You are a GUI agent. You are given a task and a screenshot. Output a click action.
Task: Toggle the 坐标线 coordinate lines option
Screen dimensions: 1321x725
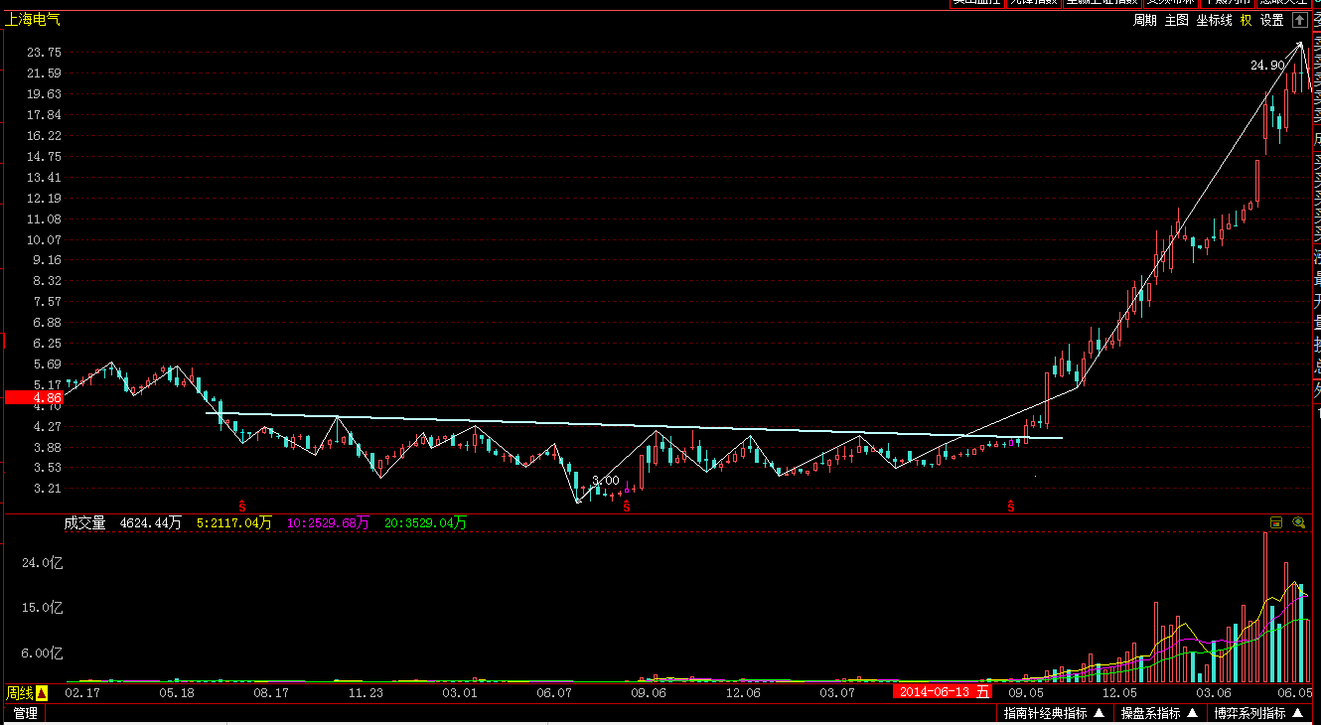1214,20
